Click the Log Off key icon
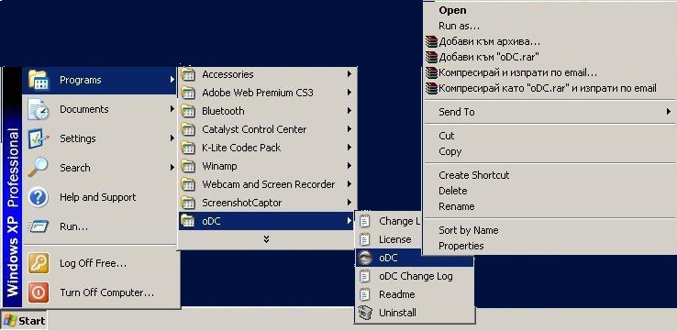The width and height of the screenshot is (677, 331). click(x=39, y=263)
